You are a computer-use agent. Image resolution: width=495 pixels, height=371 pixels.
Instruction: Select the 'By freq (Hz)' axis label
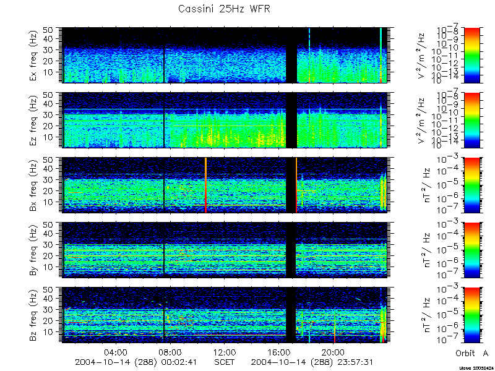(x=33, y=250)
